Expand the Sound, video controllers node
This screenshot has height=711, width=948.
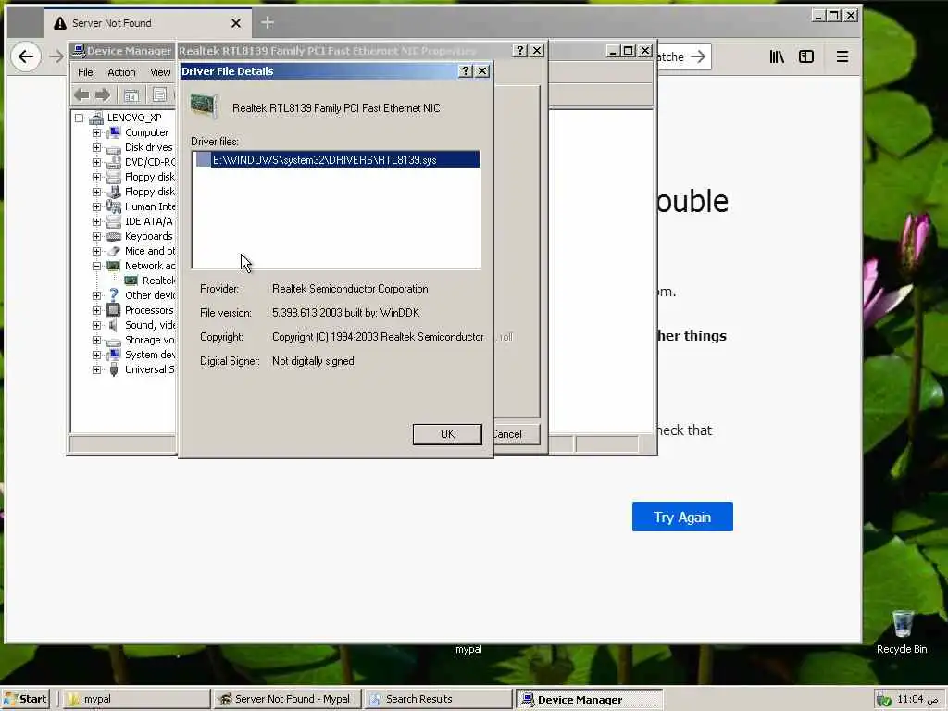click(96, 325)
